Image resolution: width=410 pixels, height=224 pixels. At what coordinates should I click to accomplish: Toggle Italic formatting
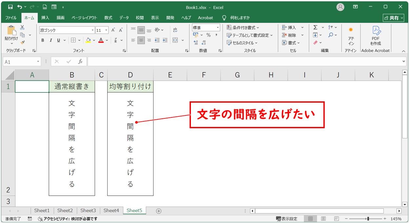[51, 40]
